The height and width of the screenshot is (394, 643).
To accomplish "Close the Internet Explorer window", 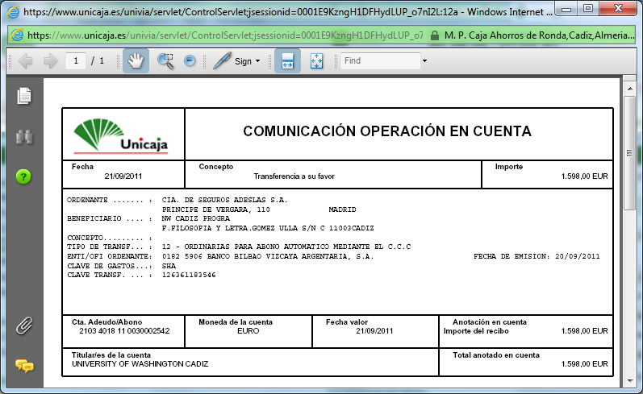I will point(619,9).
